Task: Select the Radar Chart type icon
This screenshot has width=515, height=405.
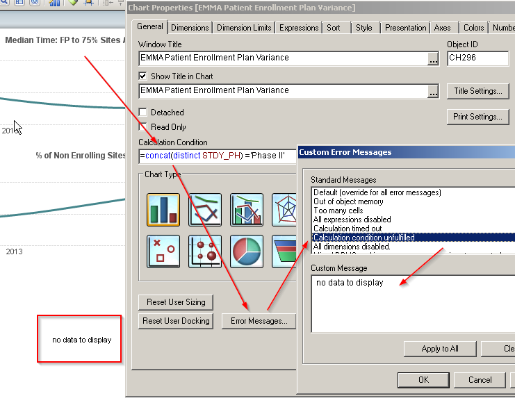Action: pos(284,210)
